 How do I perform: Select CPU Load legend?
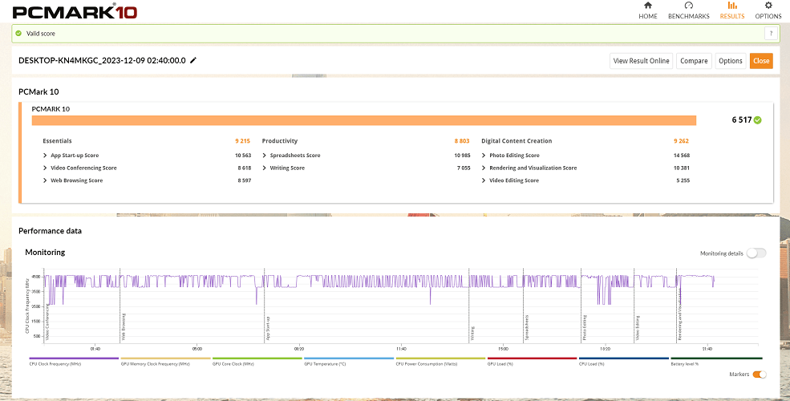[x=624, y=361]
